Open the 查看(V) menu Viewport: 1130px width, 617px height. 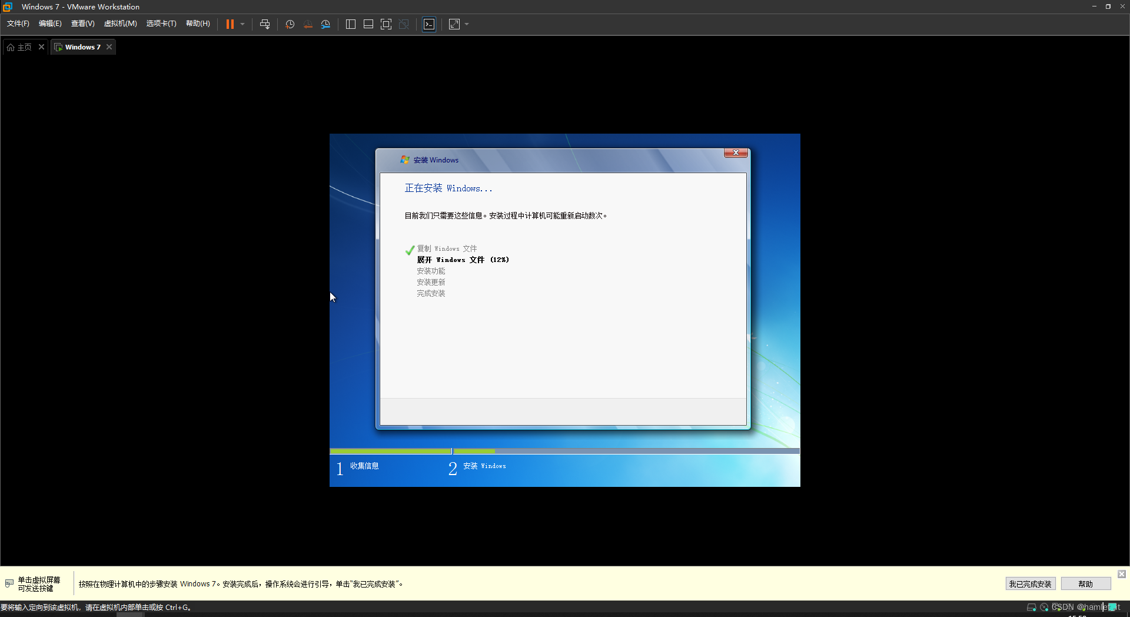pyautogui.click(x=83, y=24)
